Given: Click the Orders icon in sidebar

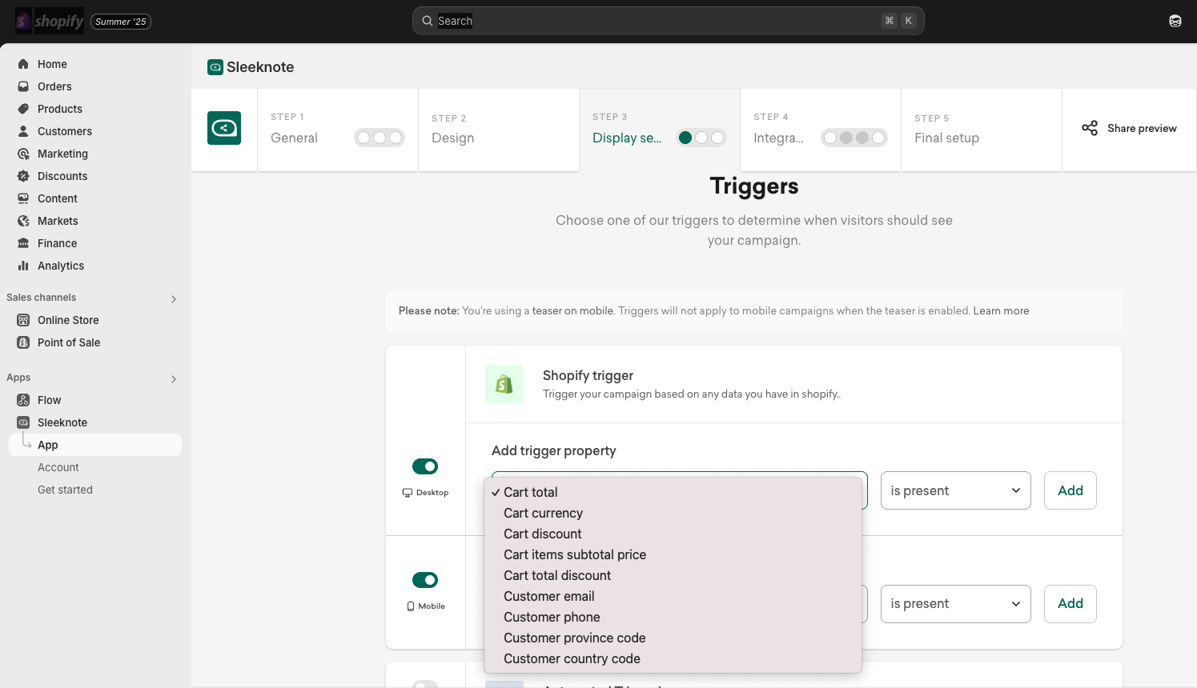Looking at the screenshot, I should coord(23,86).
